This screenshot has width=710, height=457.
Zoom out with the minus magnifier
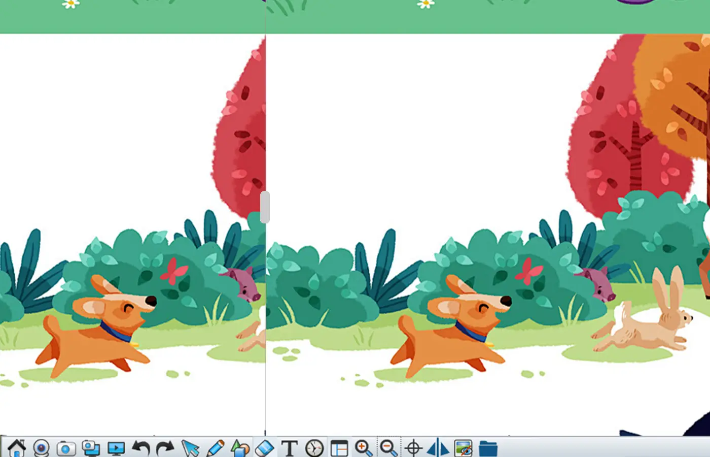388,448
